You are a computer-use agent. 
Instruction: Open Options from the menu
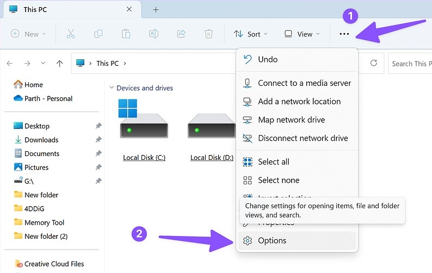pos(297,240)
